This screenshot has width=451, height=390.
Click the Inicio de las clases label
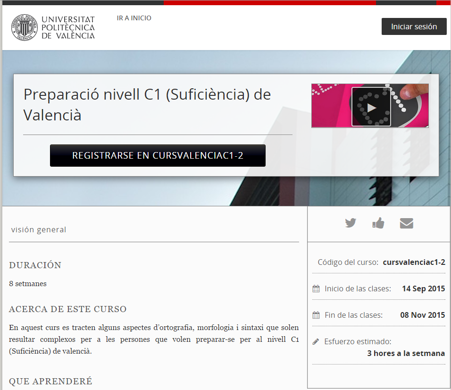click(358, 288)
